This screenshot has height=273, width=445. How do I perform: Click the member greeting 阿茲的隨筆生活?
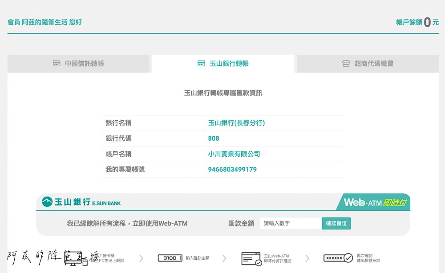pyautogui.click(x=44, y=22)
